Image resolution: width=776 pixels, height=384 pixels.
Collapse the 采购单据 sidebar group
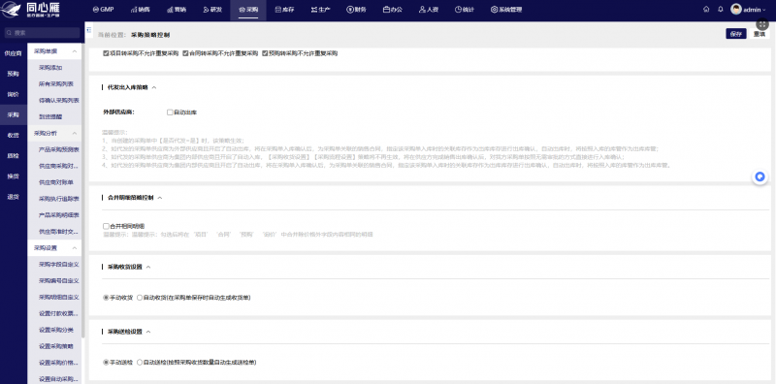point(75,51)
